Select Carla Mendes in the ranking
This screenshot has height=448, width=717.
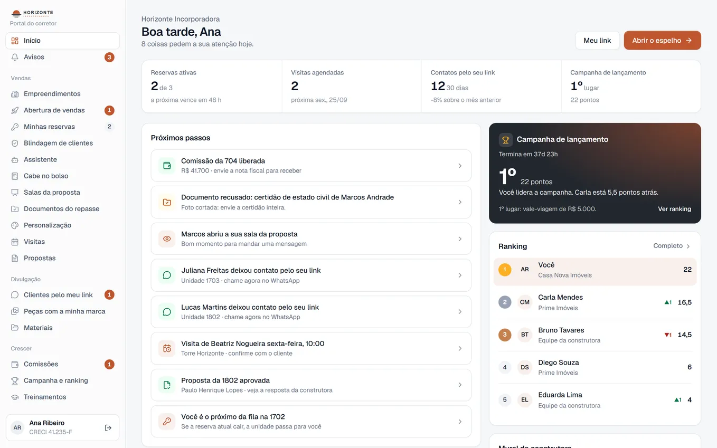click(595, 302)
